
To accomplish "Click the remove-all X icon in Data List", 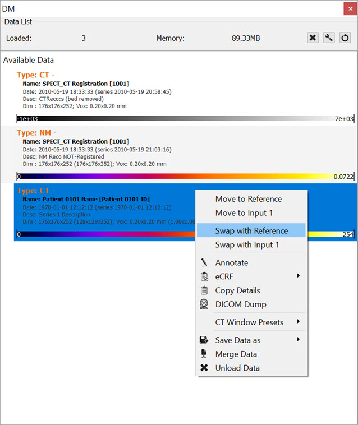I will click(313, 38).
